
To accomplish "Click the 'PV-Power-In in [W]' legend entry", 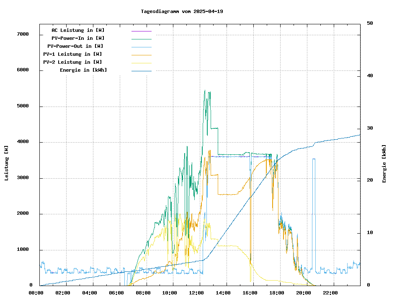I will click(x=81, y=38).
